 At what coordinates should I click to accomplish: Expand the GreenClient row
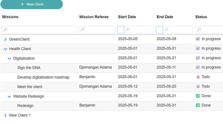[x=5, y=40]
